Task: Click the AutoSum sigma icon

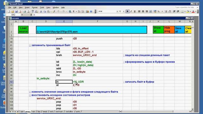Action: pyautogui.click(x=74, y=11)
